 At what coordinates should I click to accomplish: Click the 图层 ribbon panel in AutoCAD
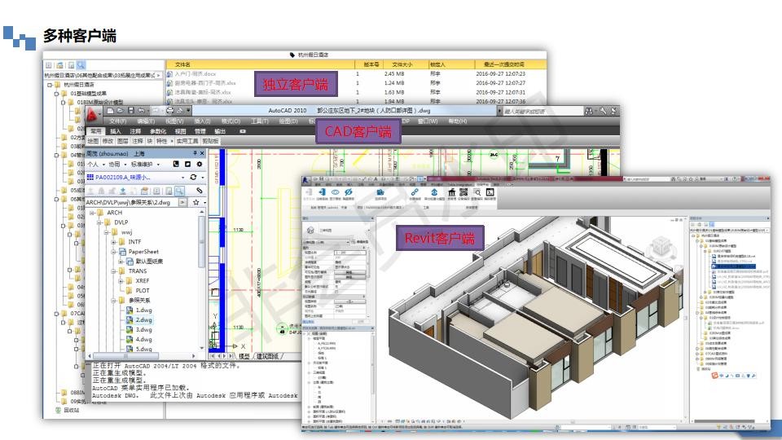point(123,141)
